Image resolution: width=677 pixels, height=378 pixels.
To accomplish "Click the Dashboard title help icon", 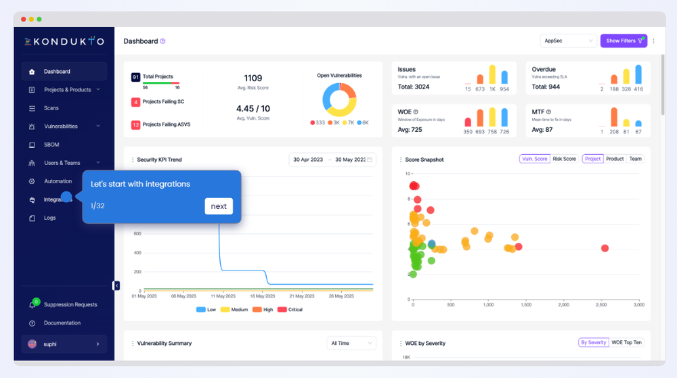I will coord(162,41).
